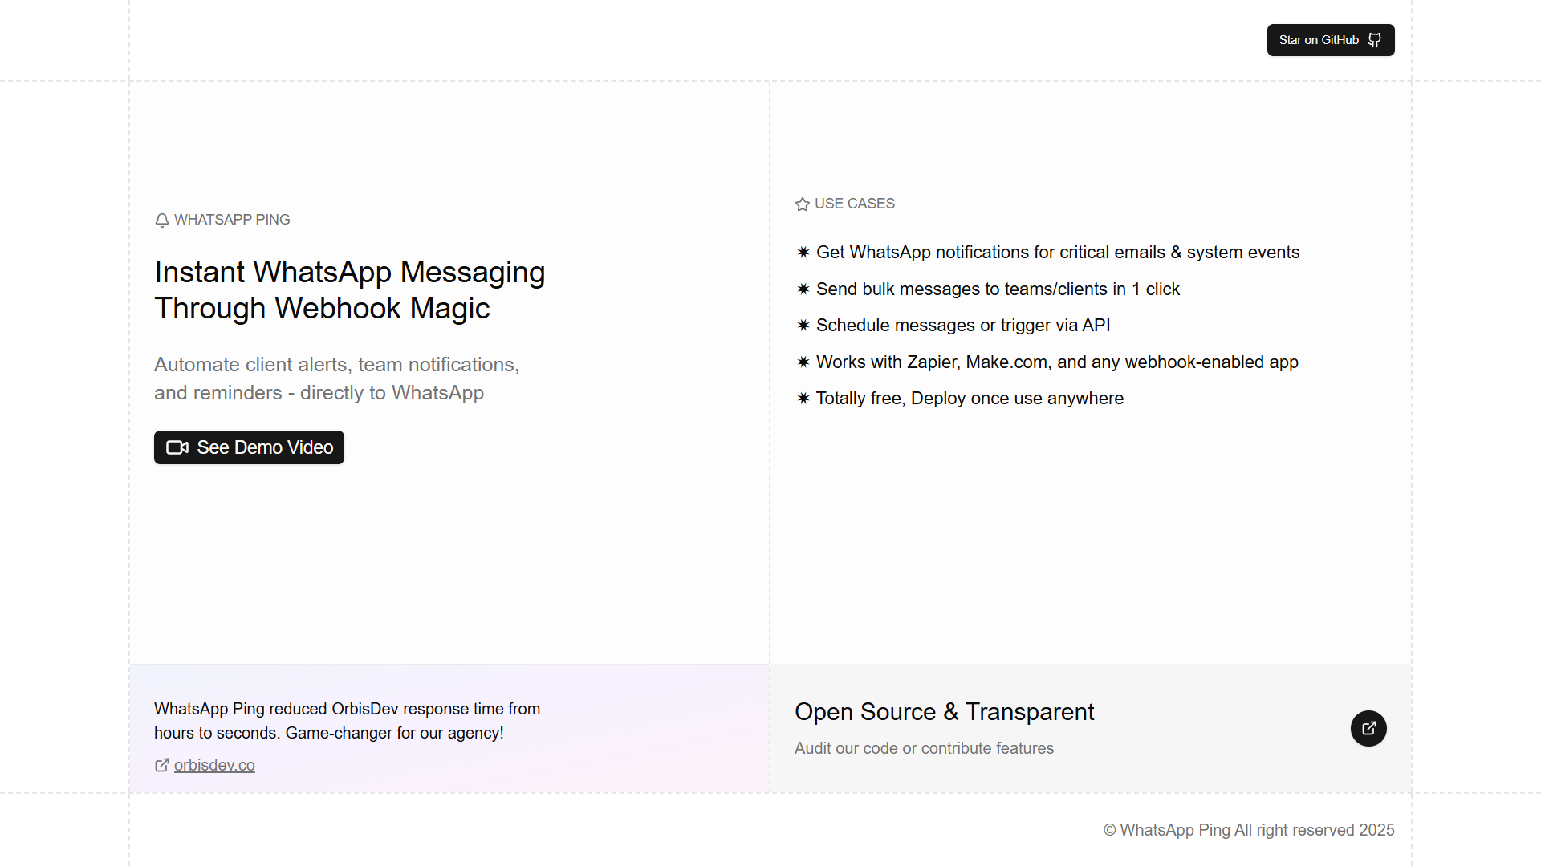Click 'Instant WhatsApp Messaging Through Webhook Magic' heading
Screen dimensions: 1541x866
click(x=350, y=290)
